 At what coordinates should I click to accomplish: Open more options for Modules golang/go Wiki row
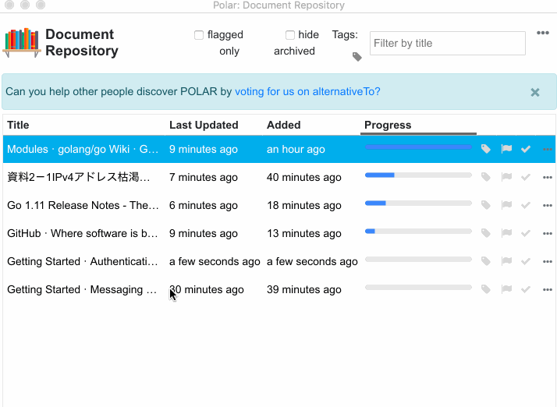click(x=548, y=149)
